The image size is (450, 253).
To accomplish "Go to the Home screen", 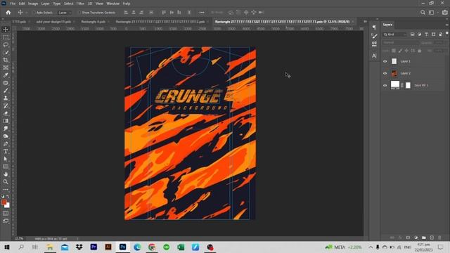I will 8,13.
